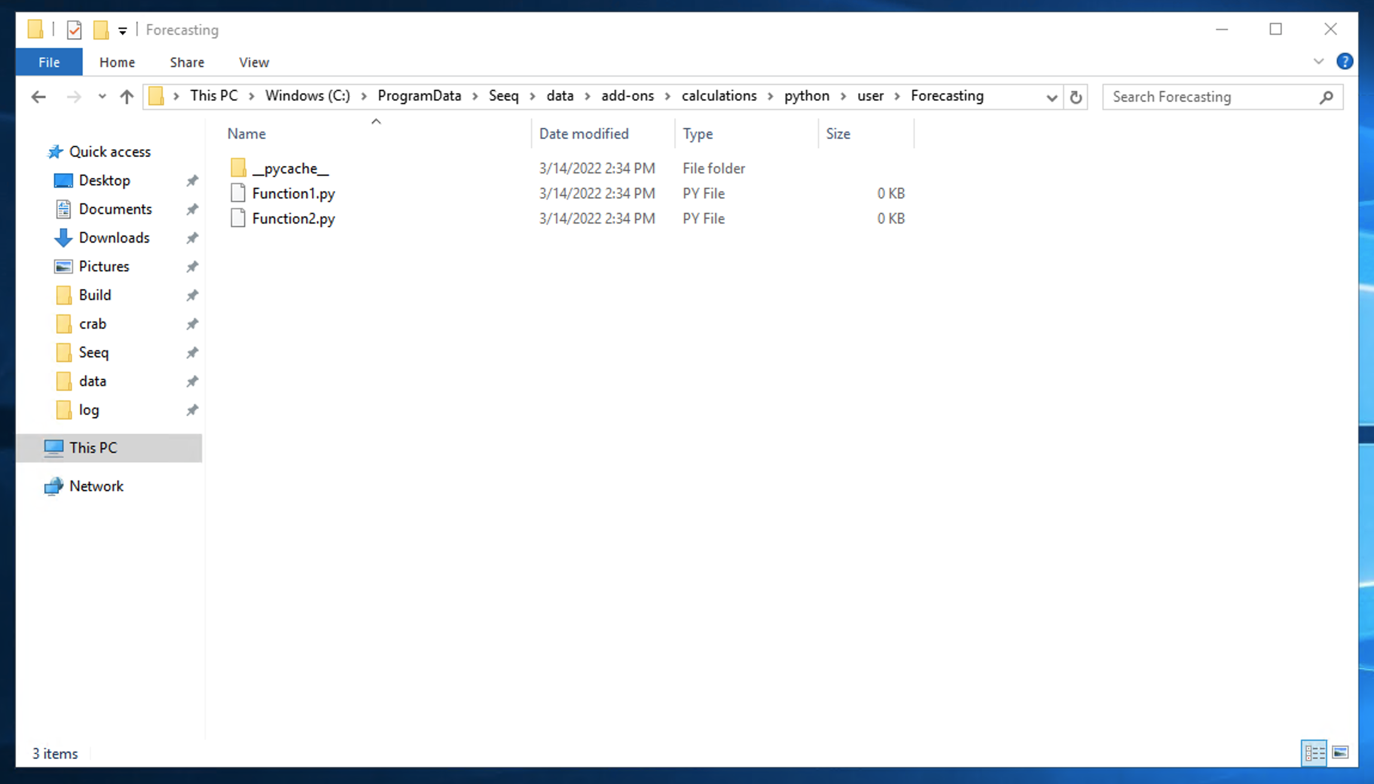The image size is (1374, 784).
Task: Switch to large thumbnails view
Action: point(1341,754)
